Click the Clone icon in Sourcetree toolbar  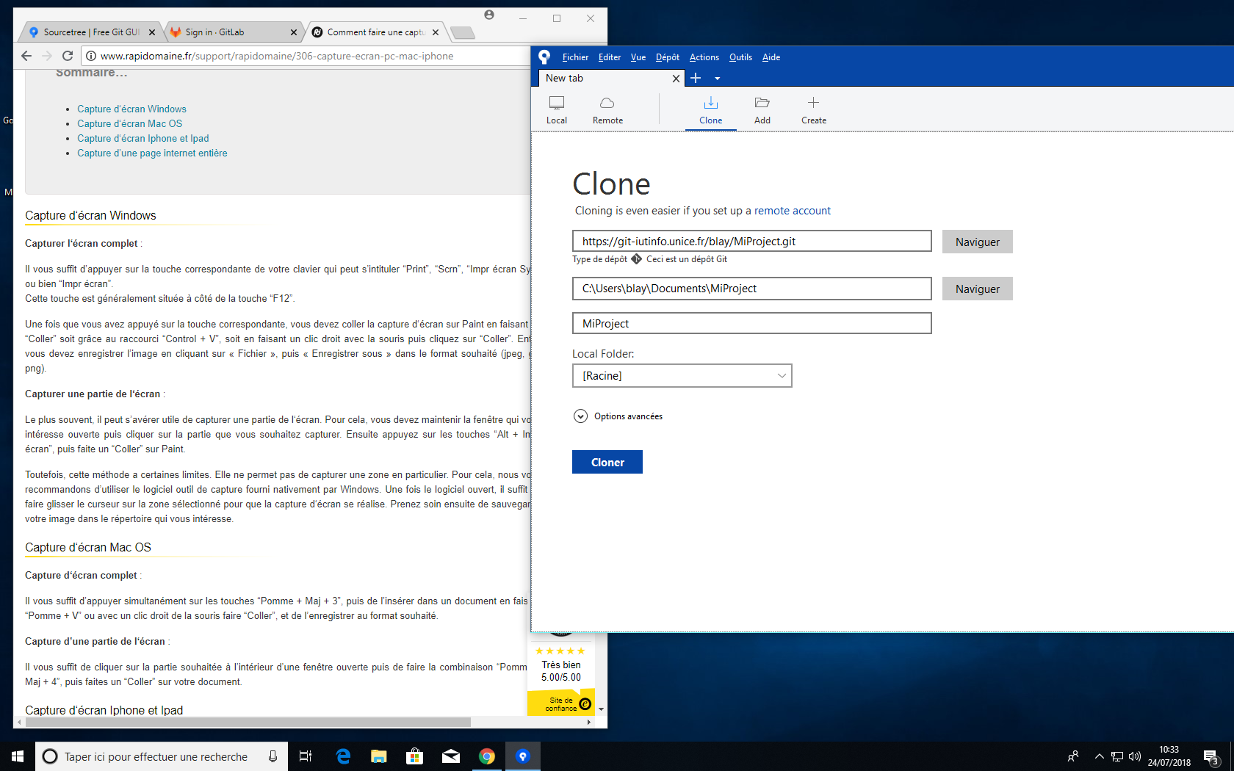pyautogui.click(x=710, y=109)
